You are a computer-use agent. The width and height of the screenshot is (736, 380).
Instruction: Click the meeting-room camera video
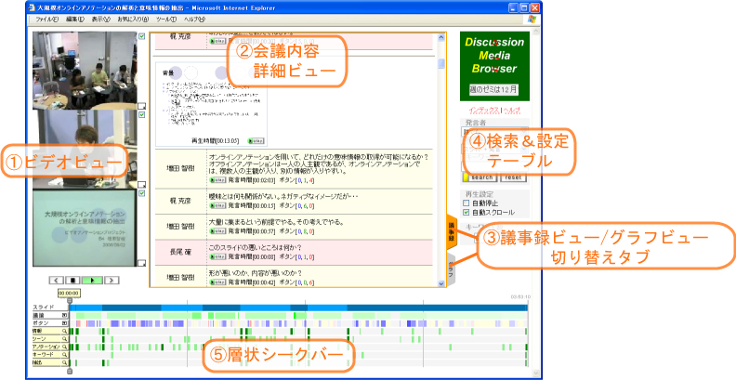(85, 71)
